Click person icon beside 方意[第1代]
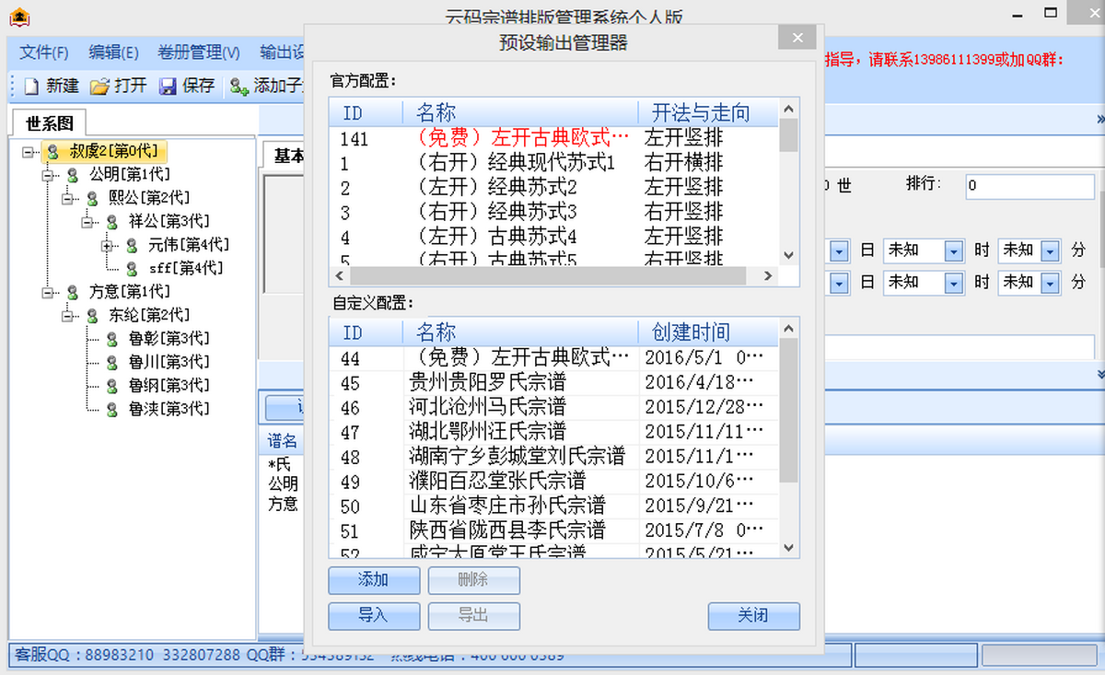This screenshot has width=1105, height=675. [x=73, y=292]
